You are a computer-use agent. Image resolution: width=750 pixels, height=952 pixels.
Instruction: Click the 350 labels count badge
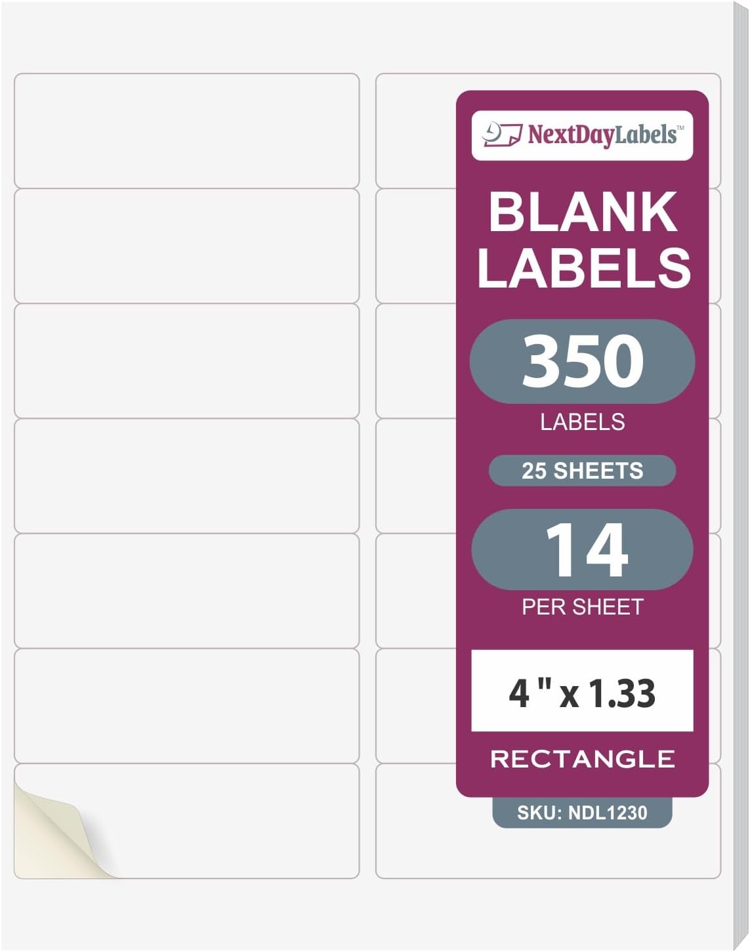click(x=582, y=360)
